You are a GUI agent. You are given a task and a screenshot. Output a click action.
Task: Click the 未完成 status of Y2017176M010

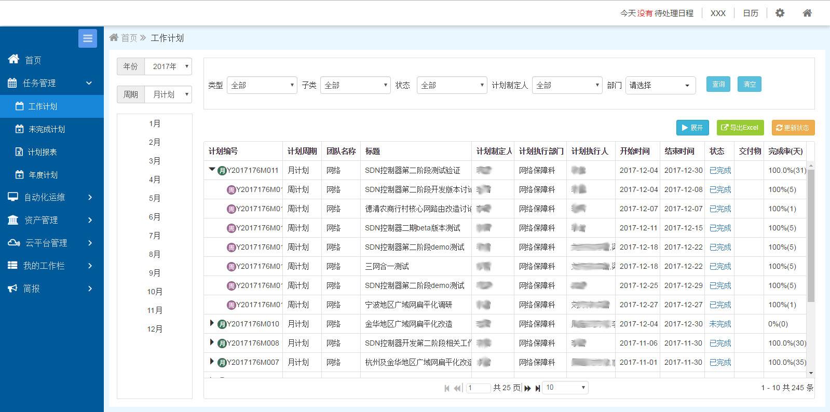tap(720, 324)
